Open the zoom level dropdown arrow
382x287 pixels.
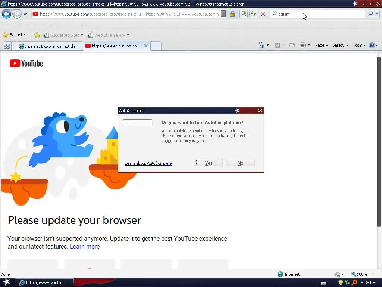coord(373,274)
